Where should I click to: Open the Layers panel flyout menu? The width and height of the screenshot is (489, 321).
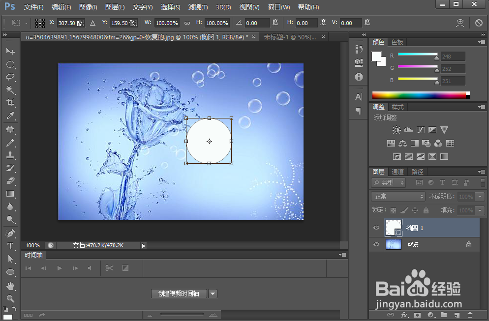tap(482, 172)
